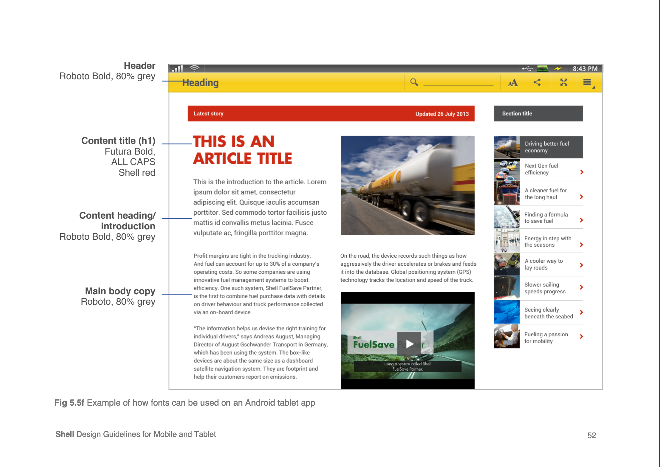Tap the charging lightning bolt icon
This screenshot has height=467, width=660.
pos(558,69)
